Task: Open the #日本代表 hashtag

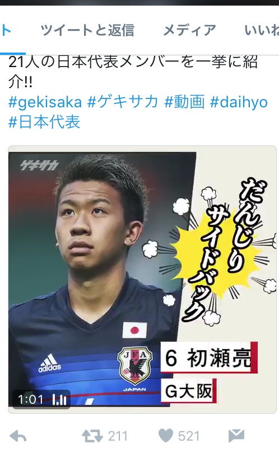Action: [44, 122]
